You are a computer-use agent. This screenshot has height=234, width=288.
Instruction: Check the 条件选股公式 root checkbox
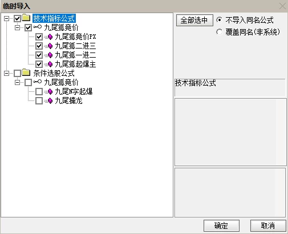pos(17,73)
